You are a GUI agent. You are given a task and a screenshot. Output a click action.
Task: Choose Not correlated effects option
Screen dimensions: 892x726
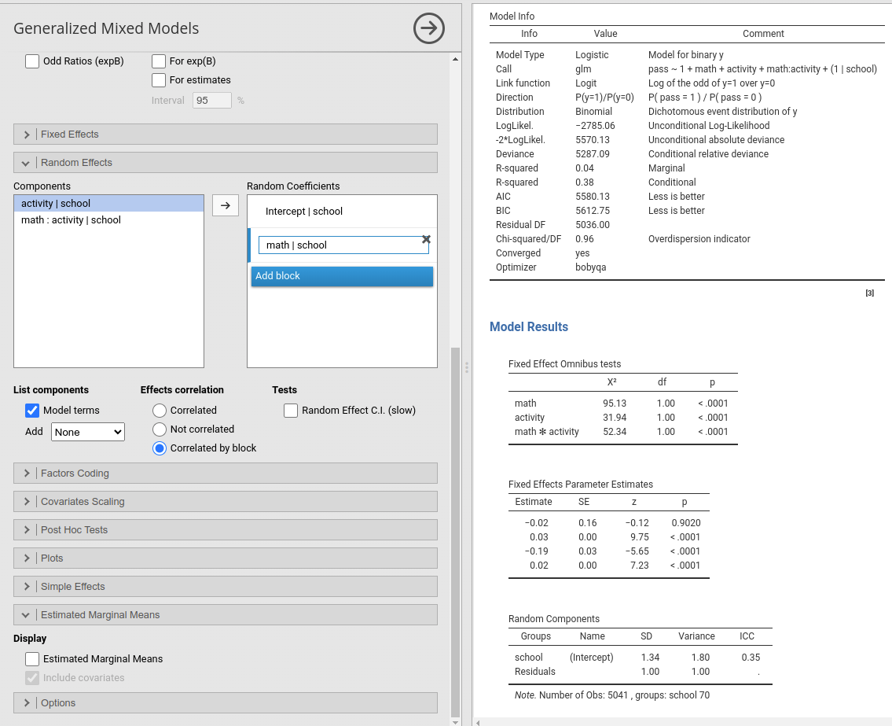(160, 429)
